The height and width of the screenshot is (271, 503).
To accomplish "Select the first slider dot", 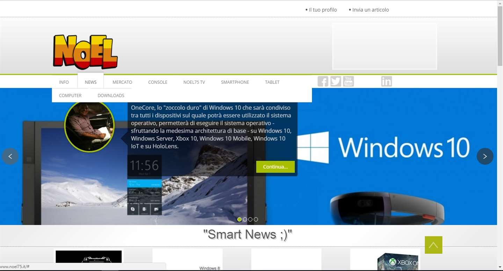I will [x=239, y=219].
